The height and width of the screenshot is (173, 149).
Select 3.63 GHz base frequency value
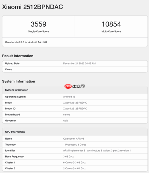68,156
